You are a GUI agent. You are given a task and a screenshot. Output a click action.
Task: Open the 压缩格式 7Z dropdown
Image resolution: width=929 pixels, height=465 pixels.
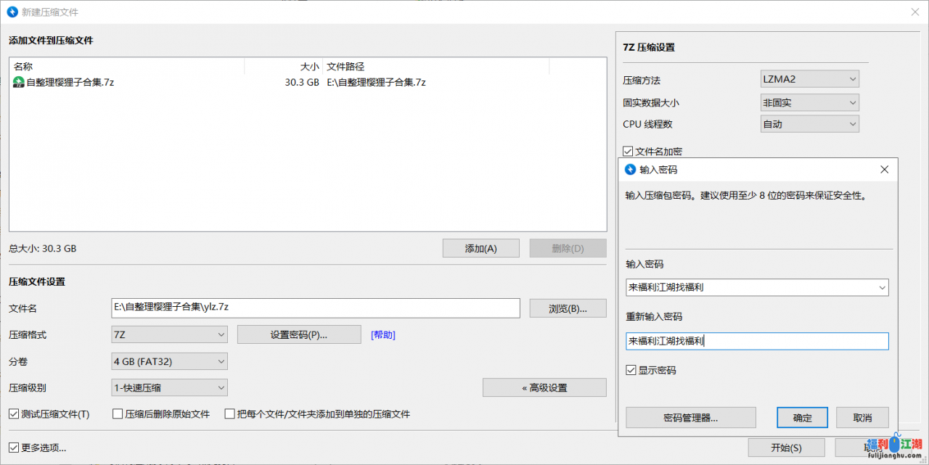click(x=169, y=334)
